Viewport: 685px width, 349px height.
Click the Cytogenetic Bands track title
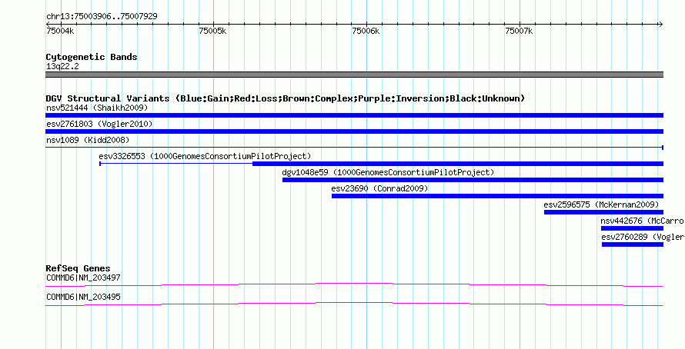tap(92, 57)
